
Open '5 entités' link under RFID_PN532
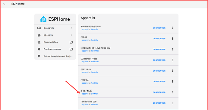pos(94,94)
